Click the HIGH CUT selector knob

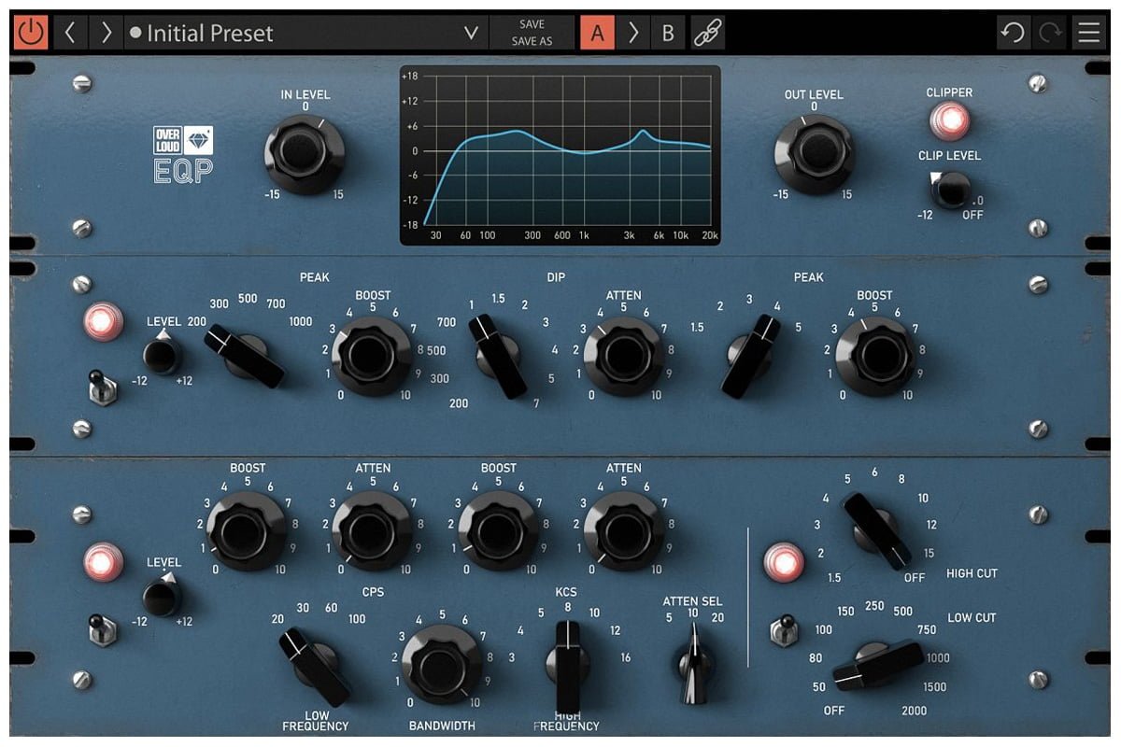[878, 530]
